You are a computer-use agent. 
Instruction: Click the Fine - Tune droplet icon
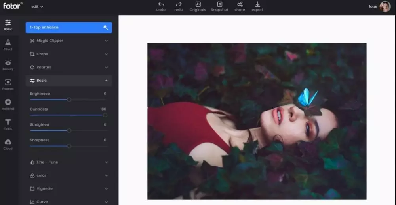coord(32,162)
